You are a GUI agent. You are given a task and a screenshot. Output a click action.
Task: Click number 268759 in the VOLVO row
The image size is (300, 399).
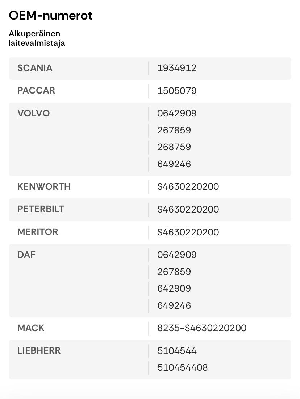coord(174,147)
